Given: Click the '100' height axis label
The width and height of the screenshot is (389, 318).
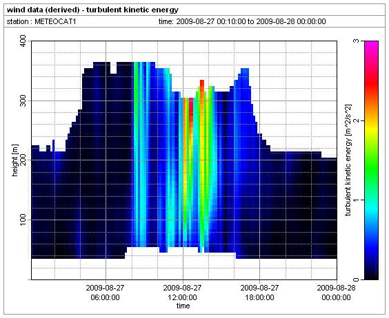Looking at the screenshot, I should (23, 220).
